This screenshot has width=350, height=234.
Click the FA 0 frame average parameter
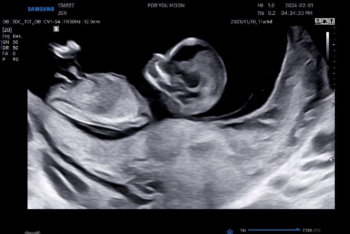[x=9, y=53]
